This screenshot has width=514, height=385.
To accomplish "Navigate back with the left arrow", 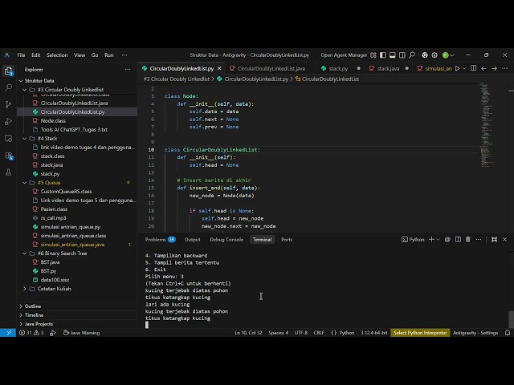I will click(x=483, y=68).
